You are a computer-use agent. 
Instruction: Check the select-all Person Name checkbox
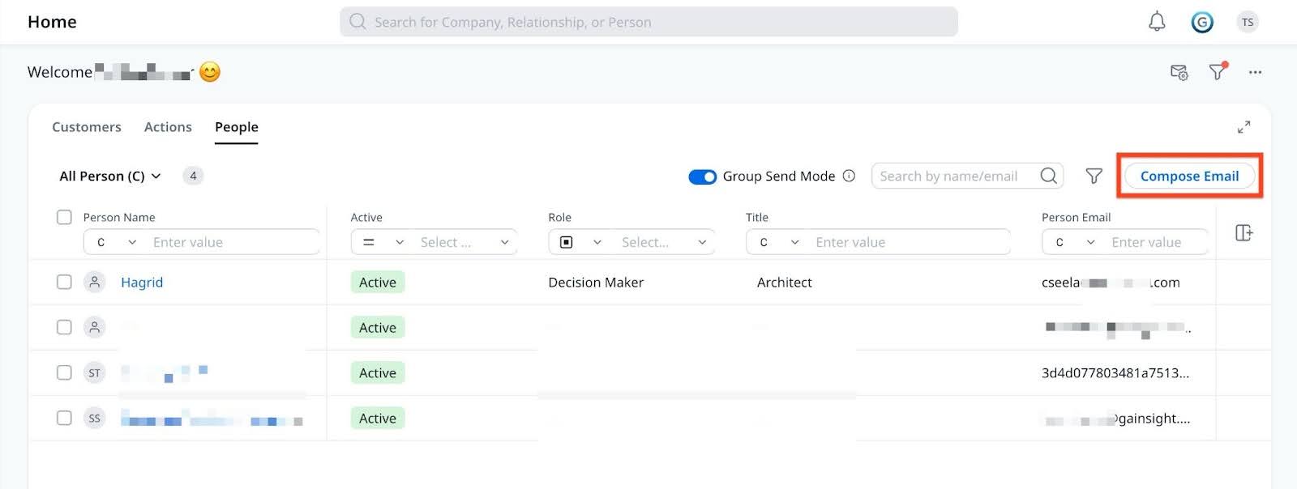click(64, 217)
